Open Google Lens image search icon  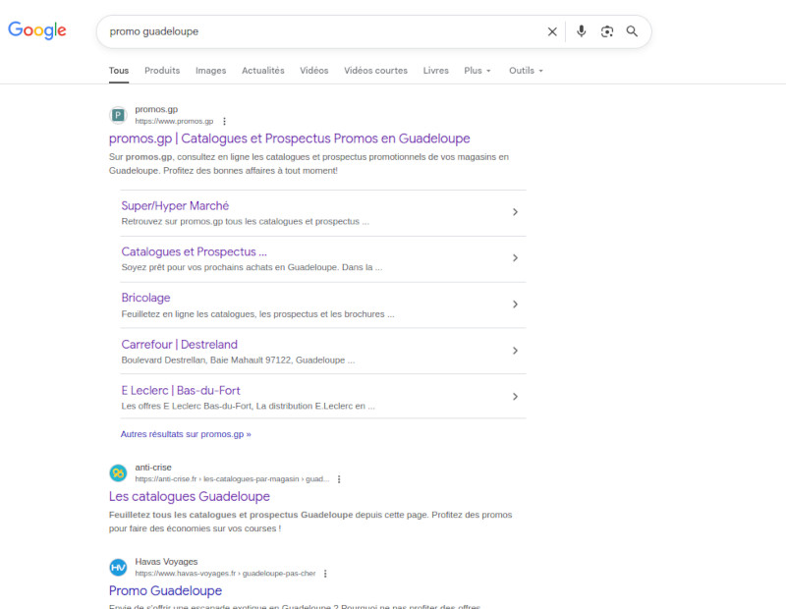point(607,31)
